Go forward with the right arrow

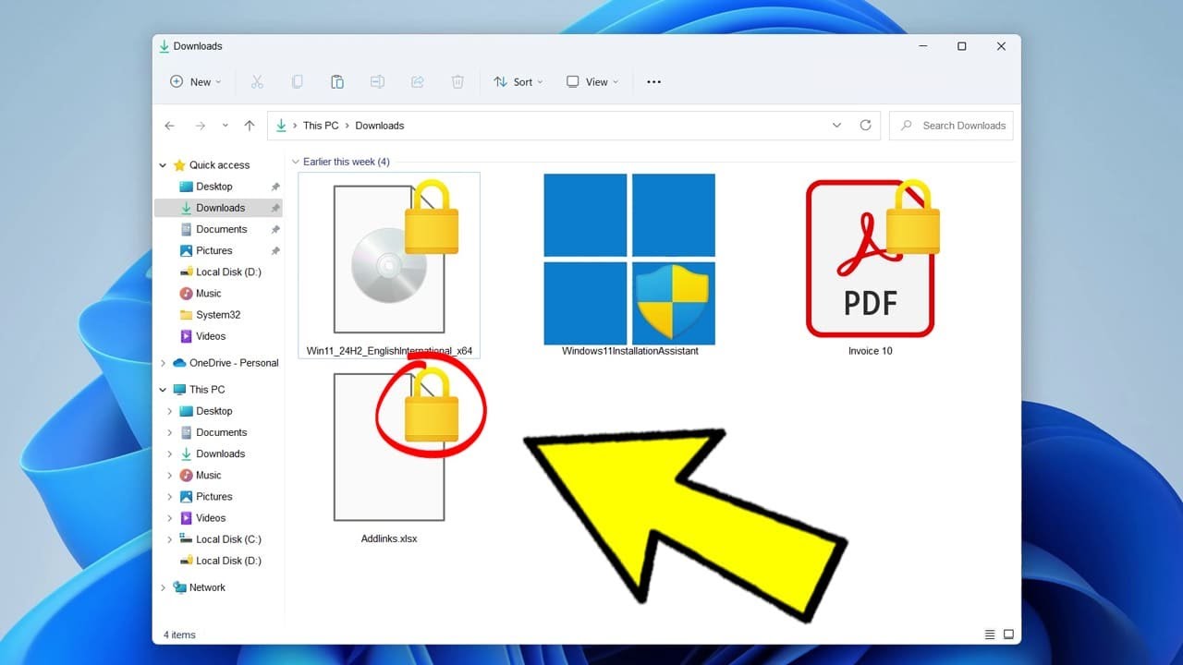(x=200, y=126)
